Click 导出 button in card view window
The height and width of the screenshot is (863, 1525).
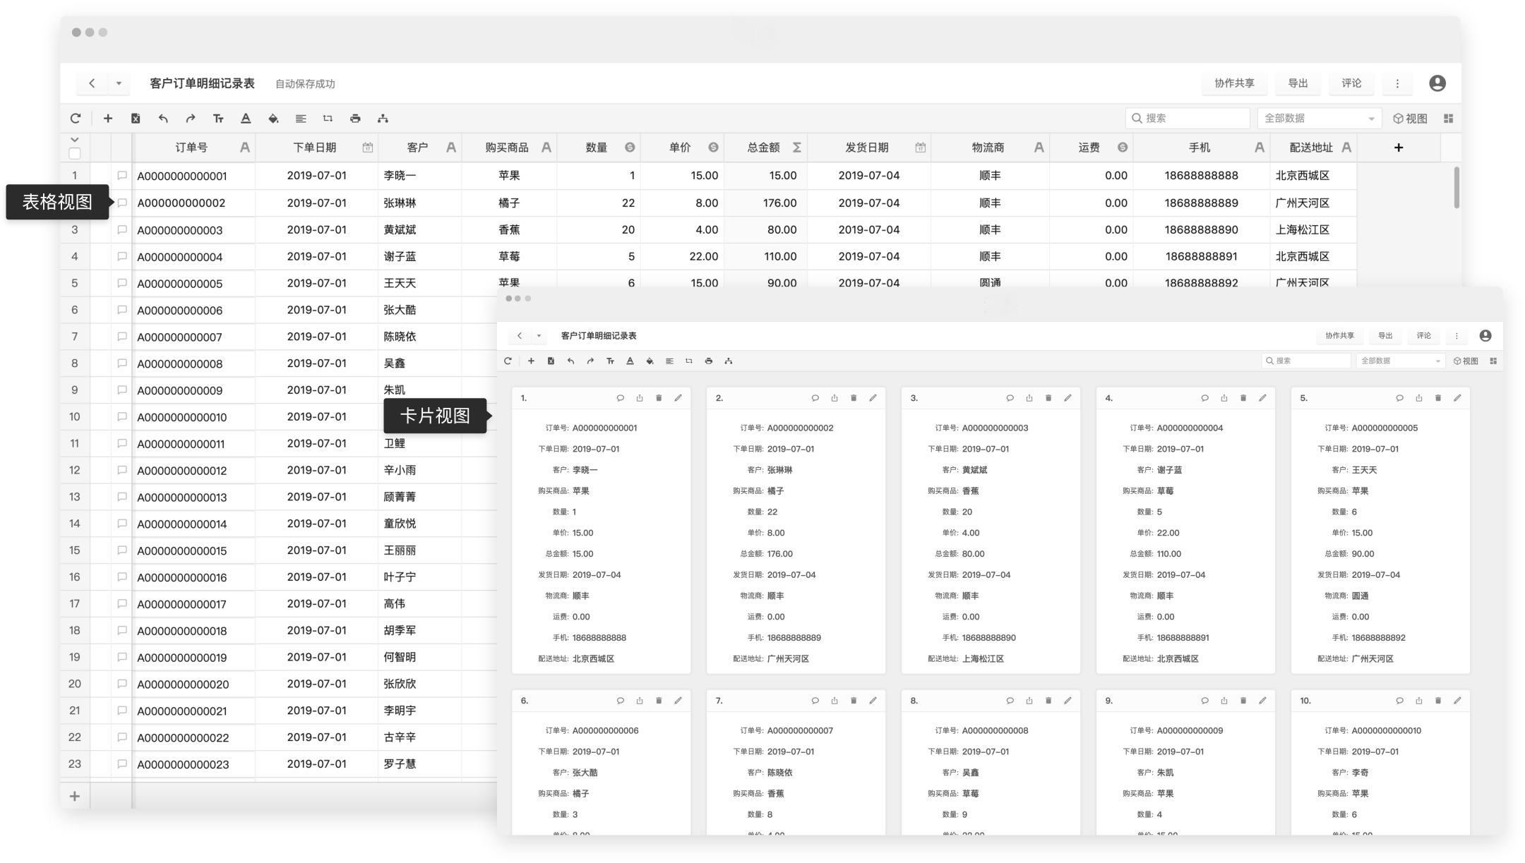(x=1385, y=336)
